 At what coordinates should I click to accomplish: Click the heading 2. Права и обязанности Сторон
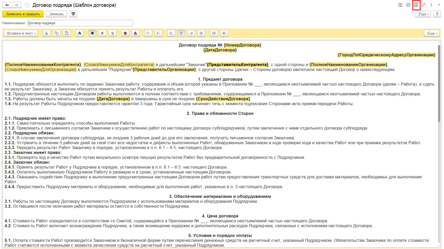[220, 113]
